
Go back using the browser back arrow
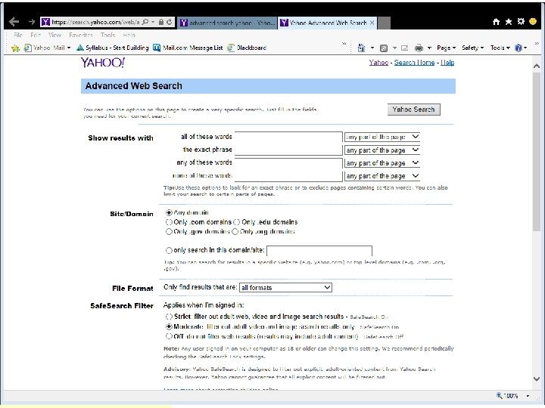[x=14, y=22]
